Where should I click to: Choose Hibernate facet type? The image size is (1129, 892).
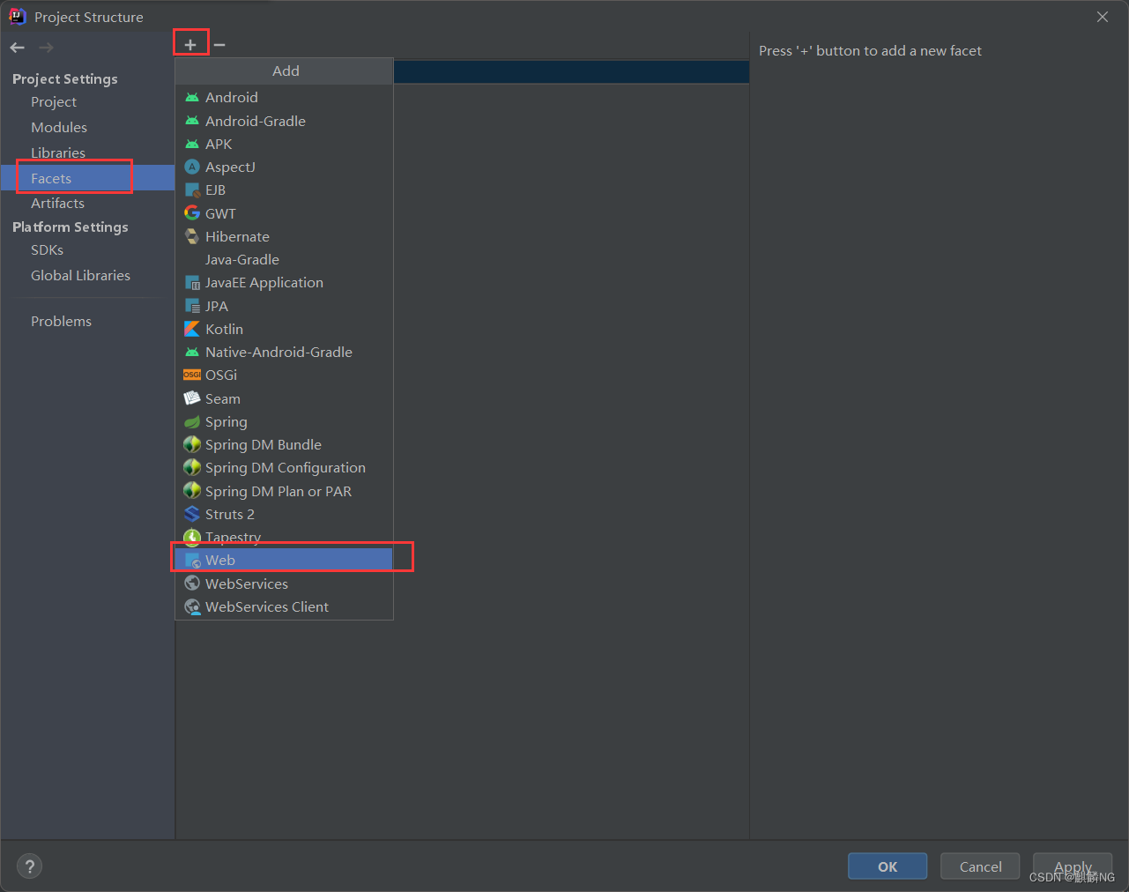click(x=284, y=236)
